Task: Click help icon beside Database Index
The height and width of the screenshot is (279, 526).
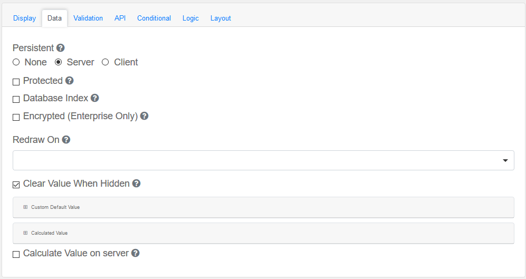Action: tap(95, 98)
